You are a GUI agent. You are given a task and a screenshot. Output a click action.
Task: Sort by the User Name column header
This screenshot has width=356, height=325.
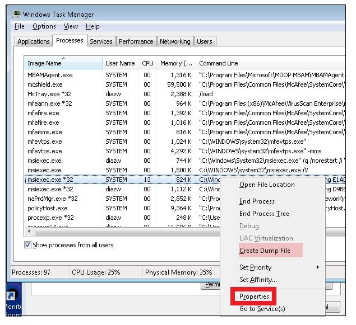pos(120,63)
